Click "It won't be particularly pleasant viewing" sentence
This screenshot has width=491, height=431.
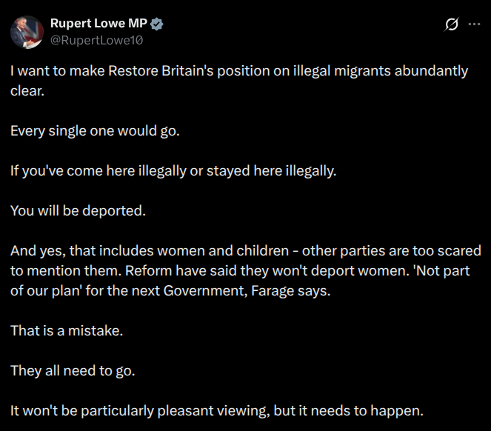[140, 411]
